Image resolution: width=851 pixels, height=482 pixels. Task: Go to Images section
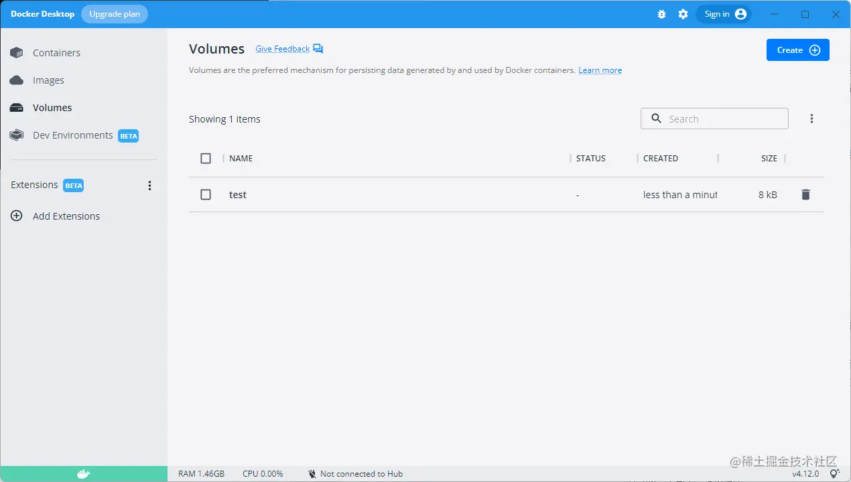[84, 80]
